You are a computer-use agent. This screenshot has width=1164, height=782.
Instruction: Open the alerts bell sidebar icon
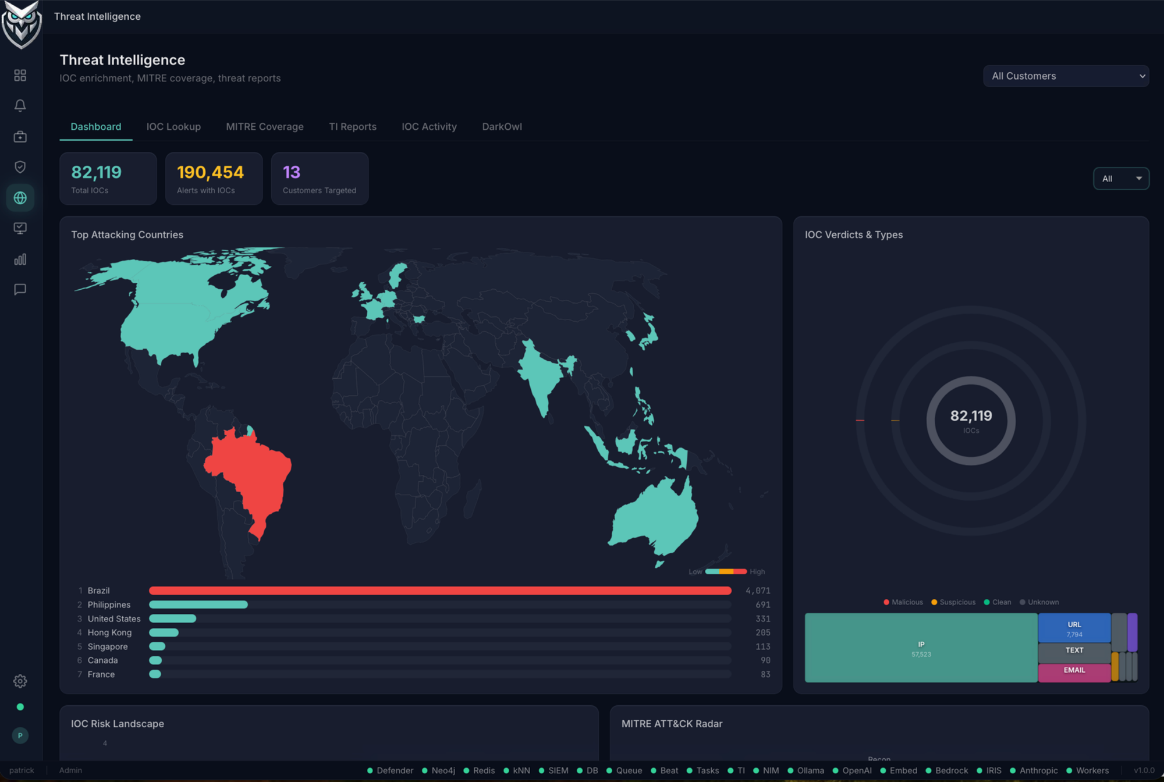click(20, 106)
